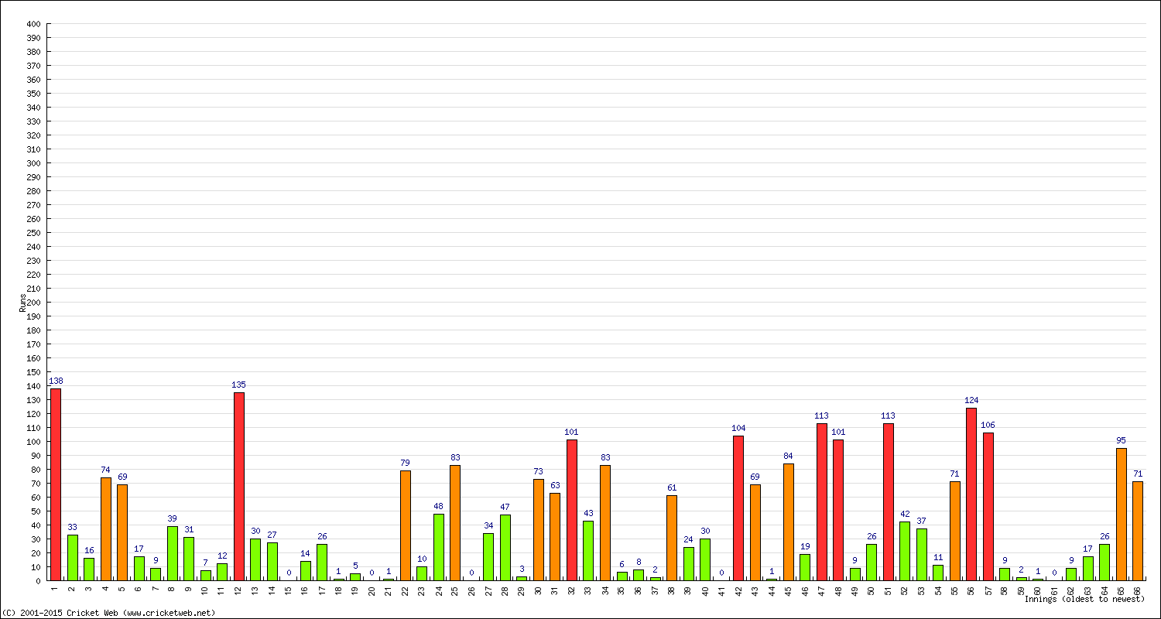Viewport: 1161px width, 619px height.
Task: Click the red bar labeled 135 runs
Action: click(239, 487)
